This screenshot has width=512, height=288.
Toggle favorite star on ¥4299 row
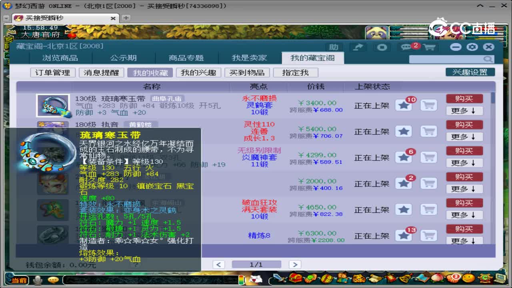(404, 158)
